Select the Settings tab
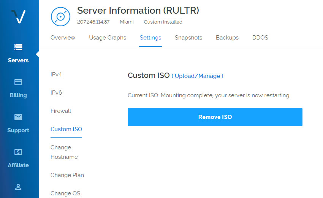 (x=150, y=38)
